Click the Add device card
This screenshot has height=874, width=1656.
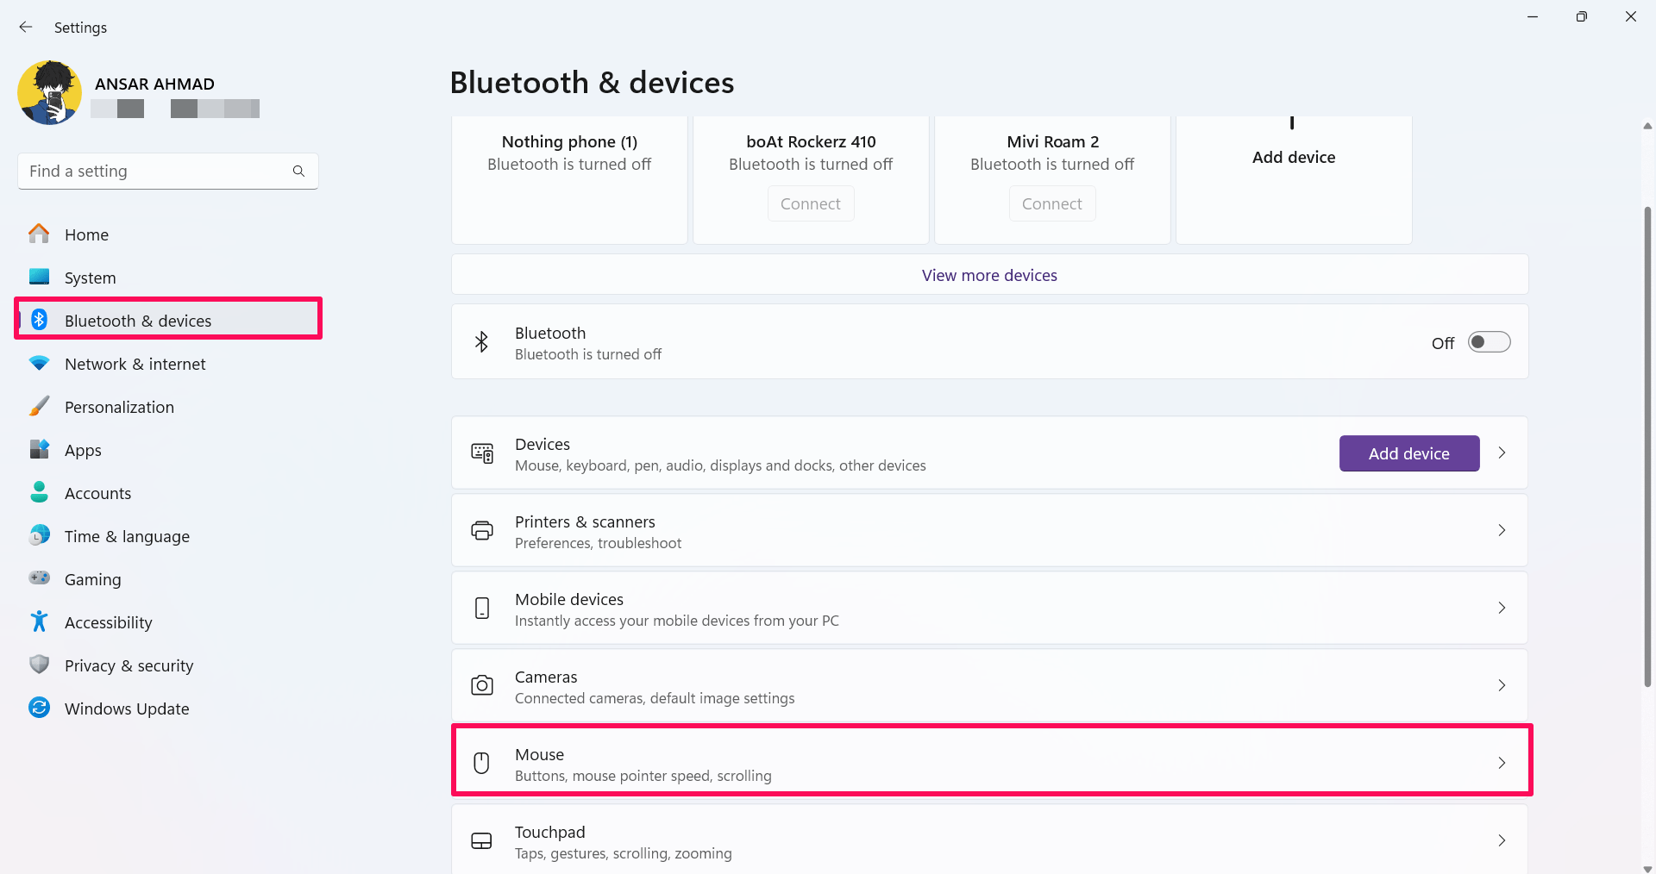coord(1294,179)
